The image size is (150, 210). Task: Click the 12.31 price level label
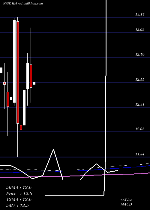coord(140,104)
